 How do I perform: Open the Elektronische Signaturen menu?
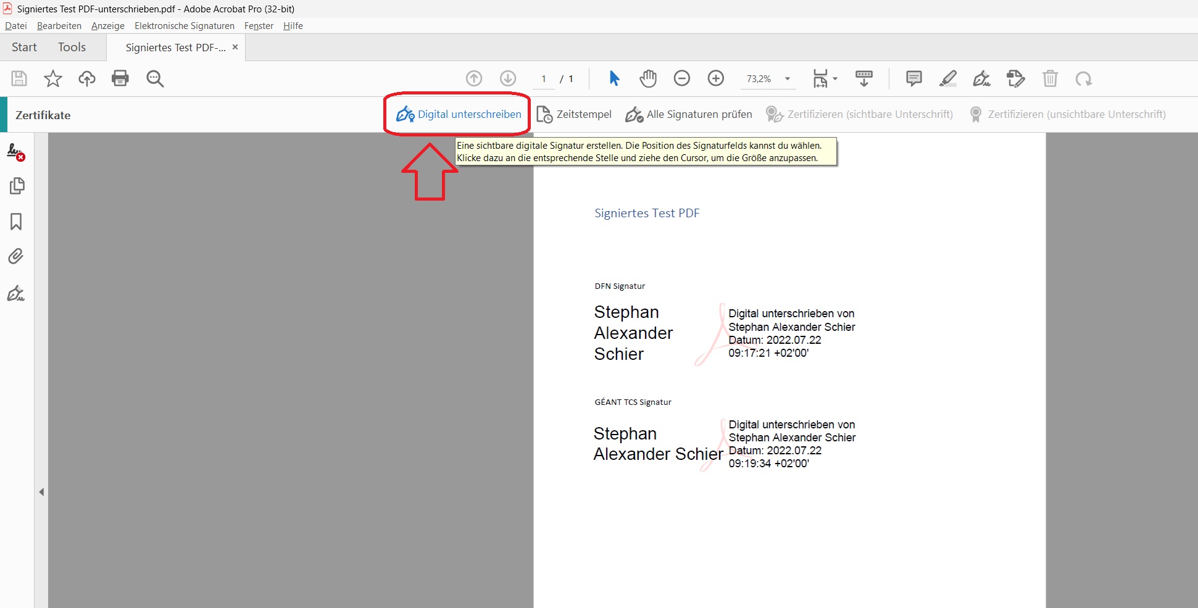click(x=184, y=26)
